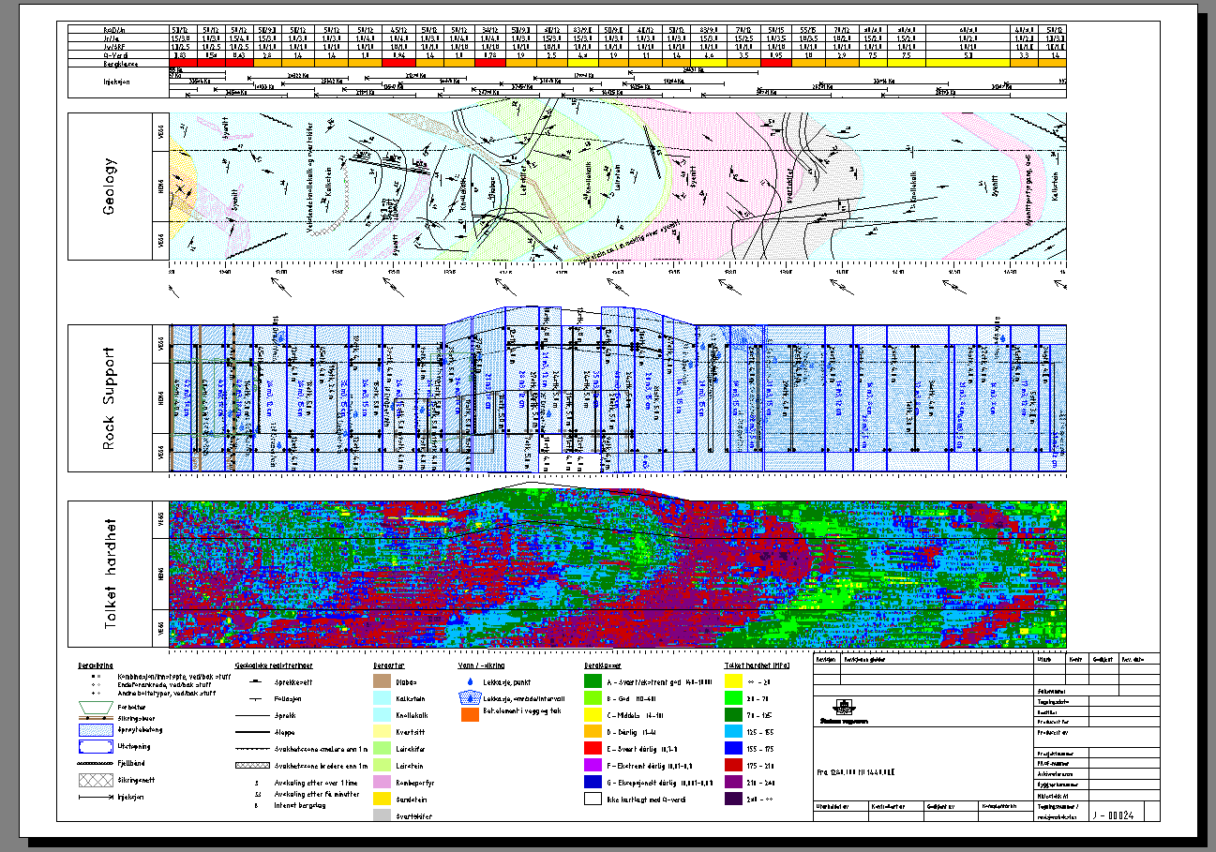The width and height of the screenshot is (1216, 852).
Task: Click the 155 - 175 hardness blue swatch
Action: 733,748
